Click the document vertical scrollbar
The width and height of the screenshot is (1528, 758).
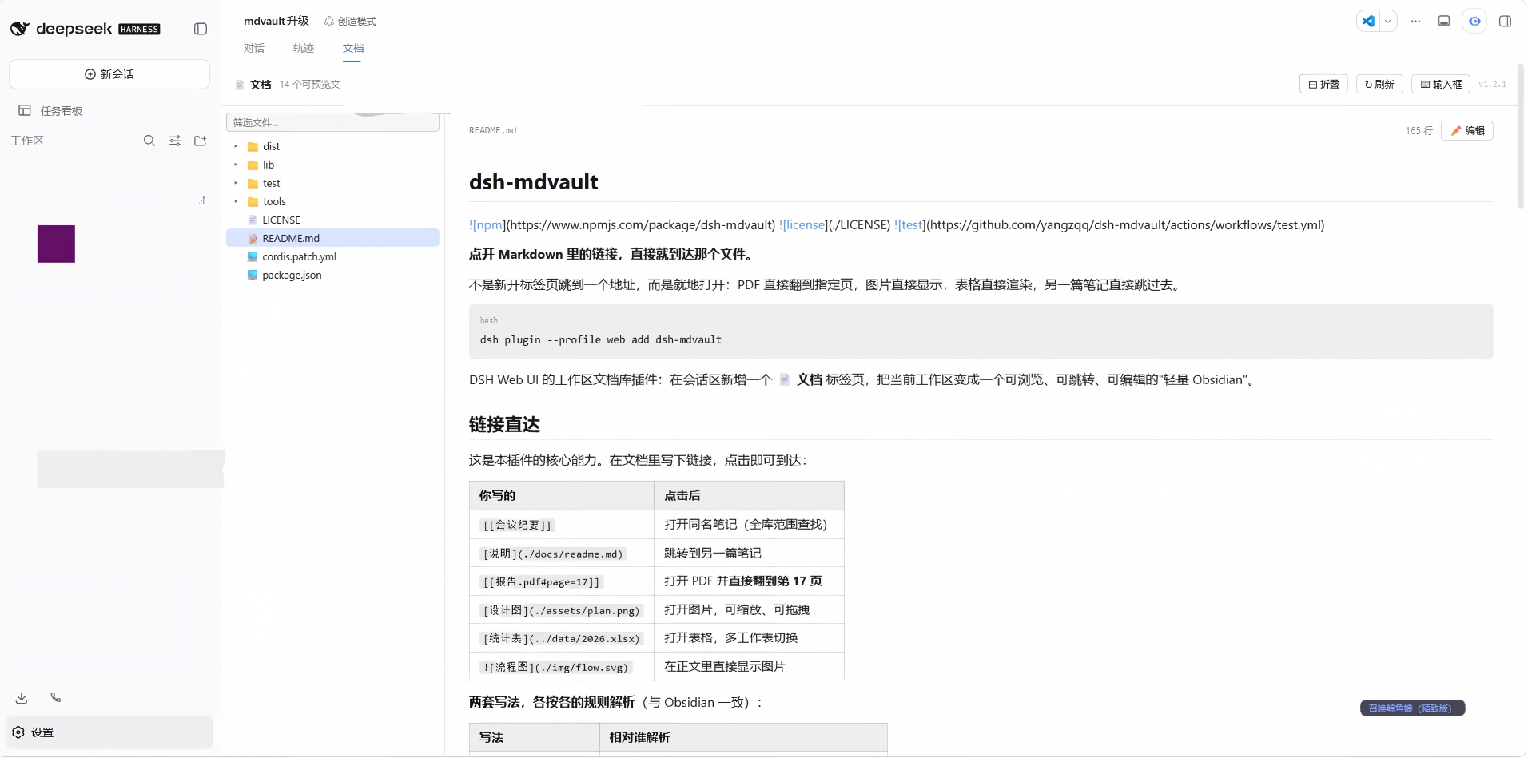(1520, 137)
